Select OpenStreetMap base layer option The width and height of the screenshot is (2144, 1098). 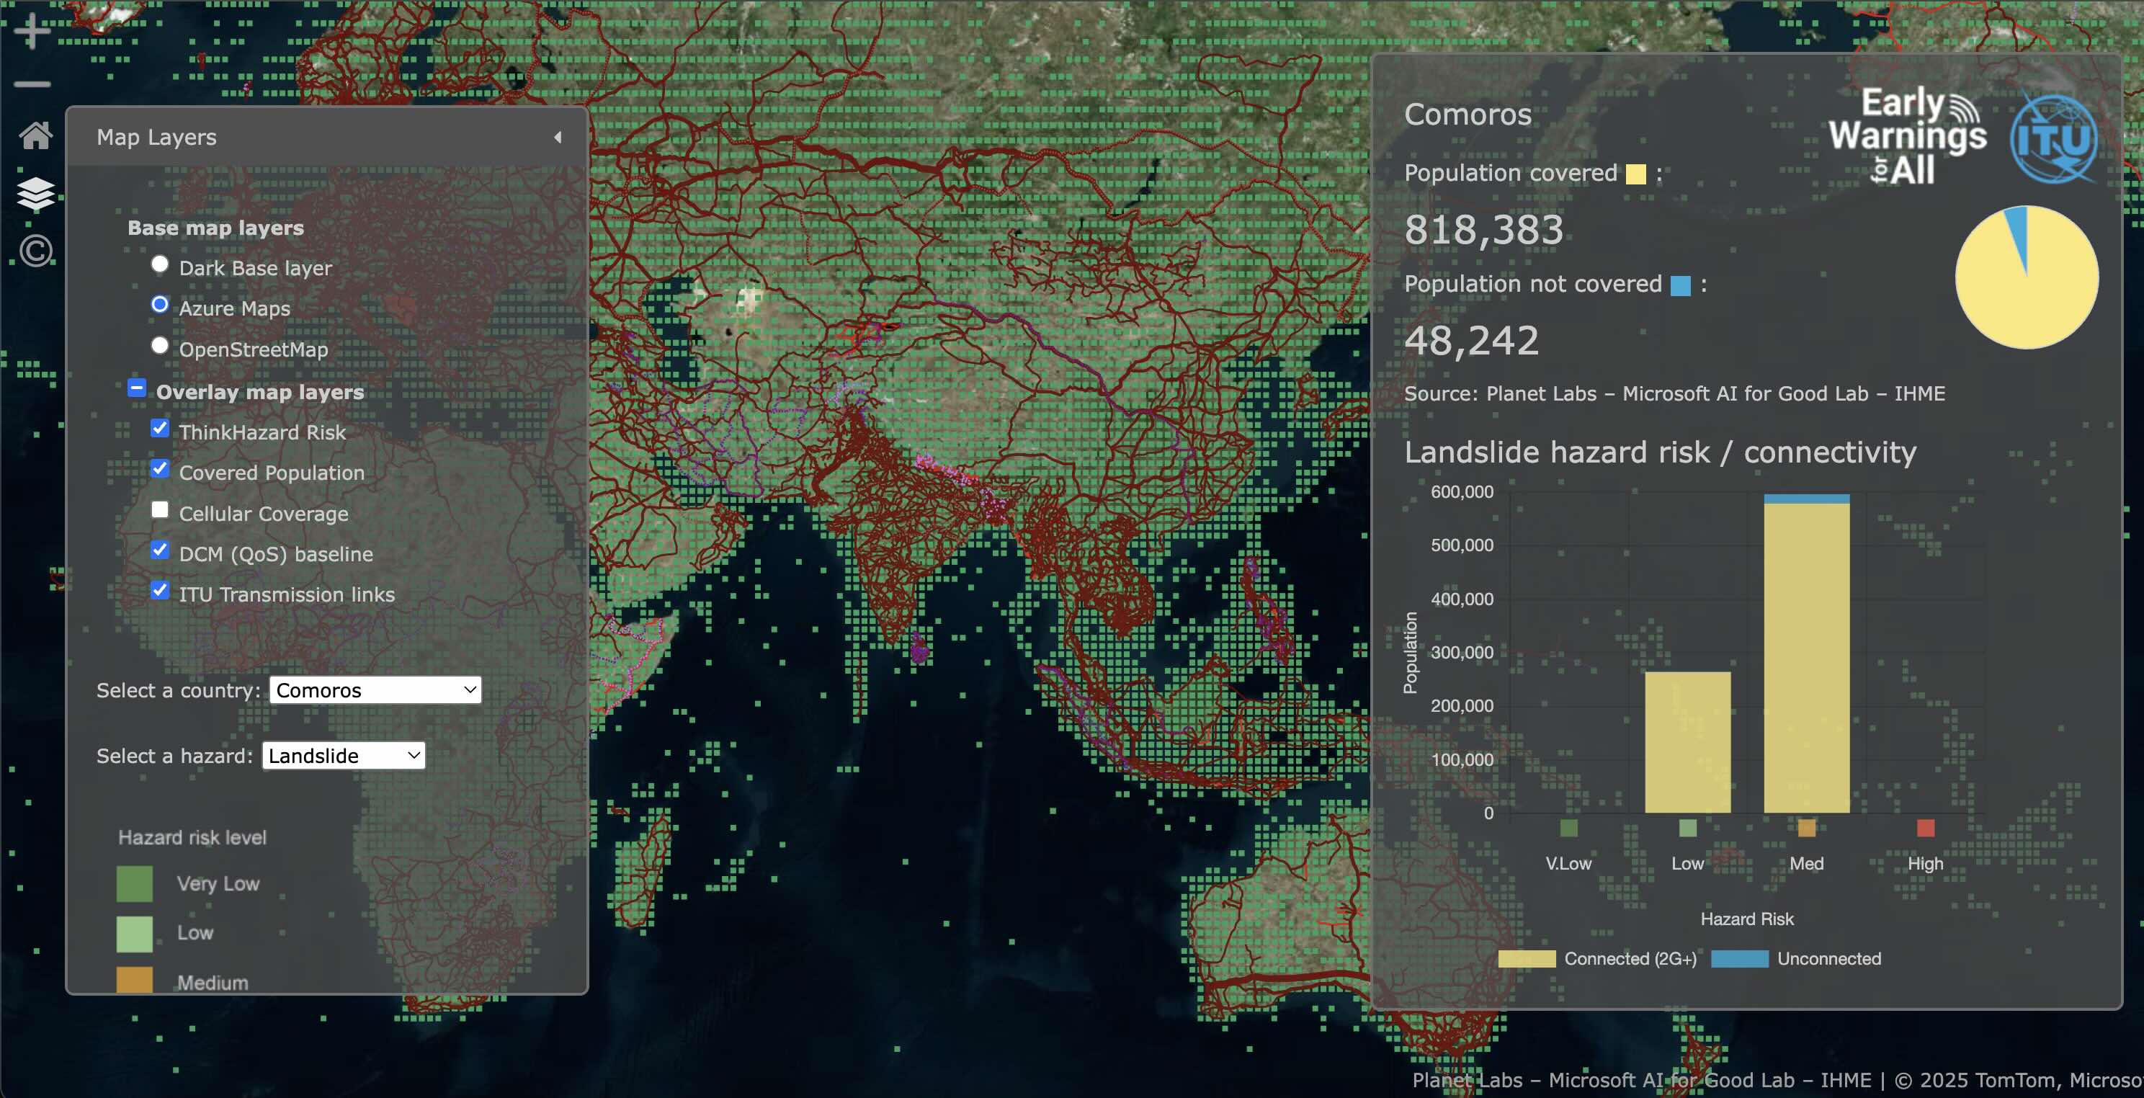tap(160, 347)
